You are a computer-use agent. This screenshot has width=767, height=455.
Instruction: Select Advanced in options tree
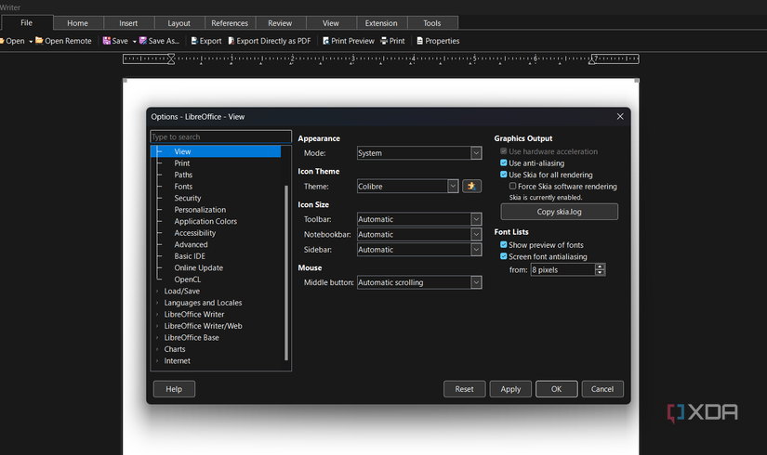point(191,245)
